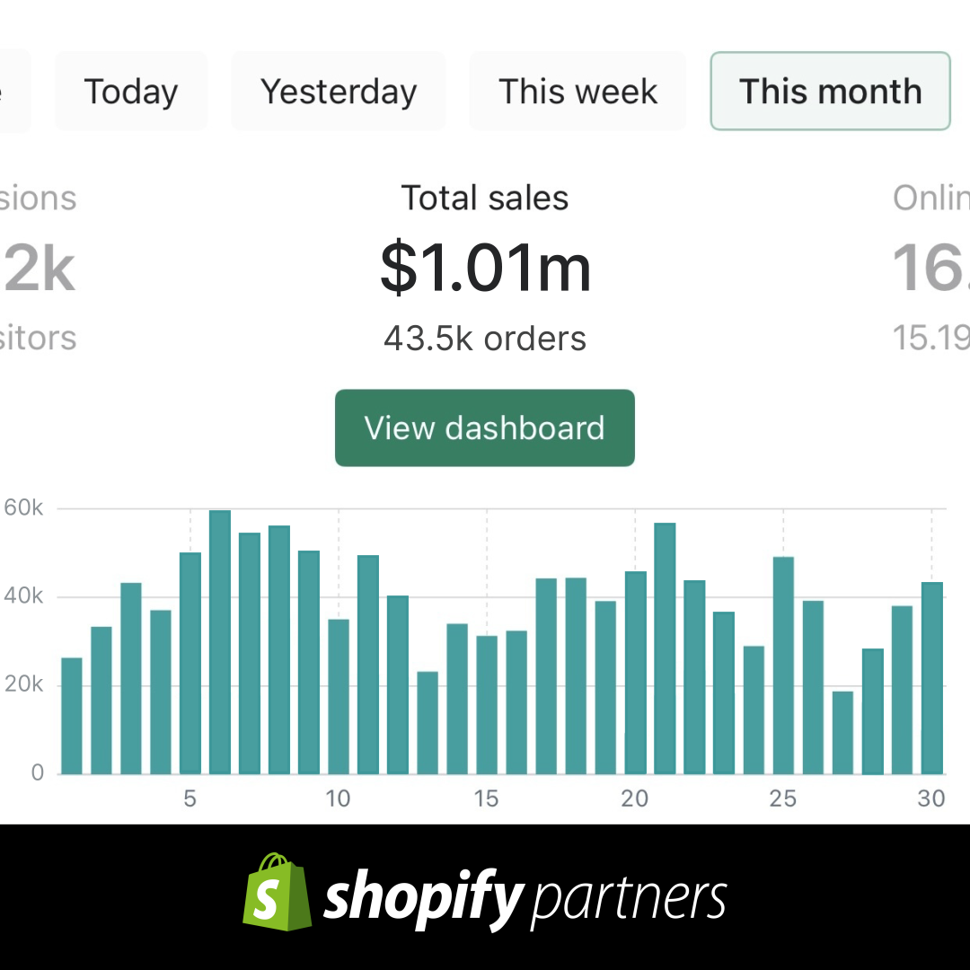Click the bar for day 11

tap(368, 665)
